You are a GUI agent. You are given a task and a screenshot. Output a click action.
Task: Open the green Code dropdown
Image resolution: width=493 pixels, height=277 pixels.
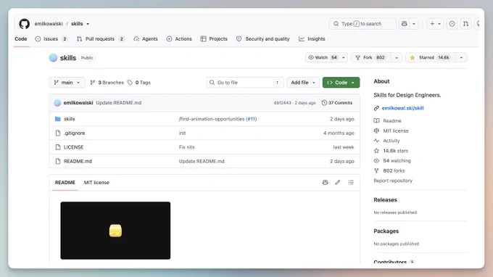pyautogui.click(x=341, y=83)
